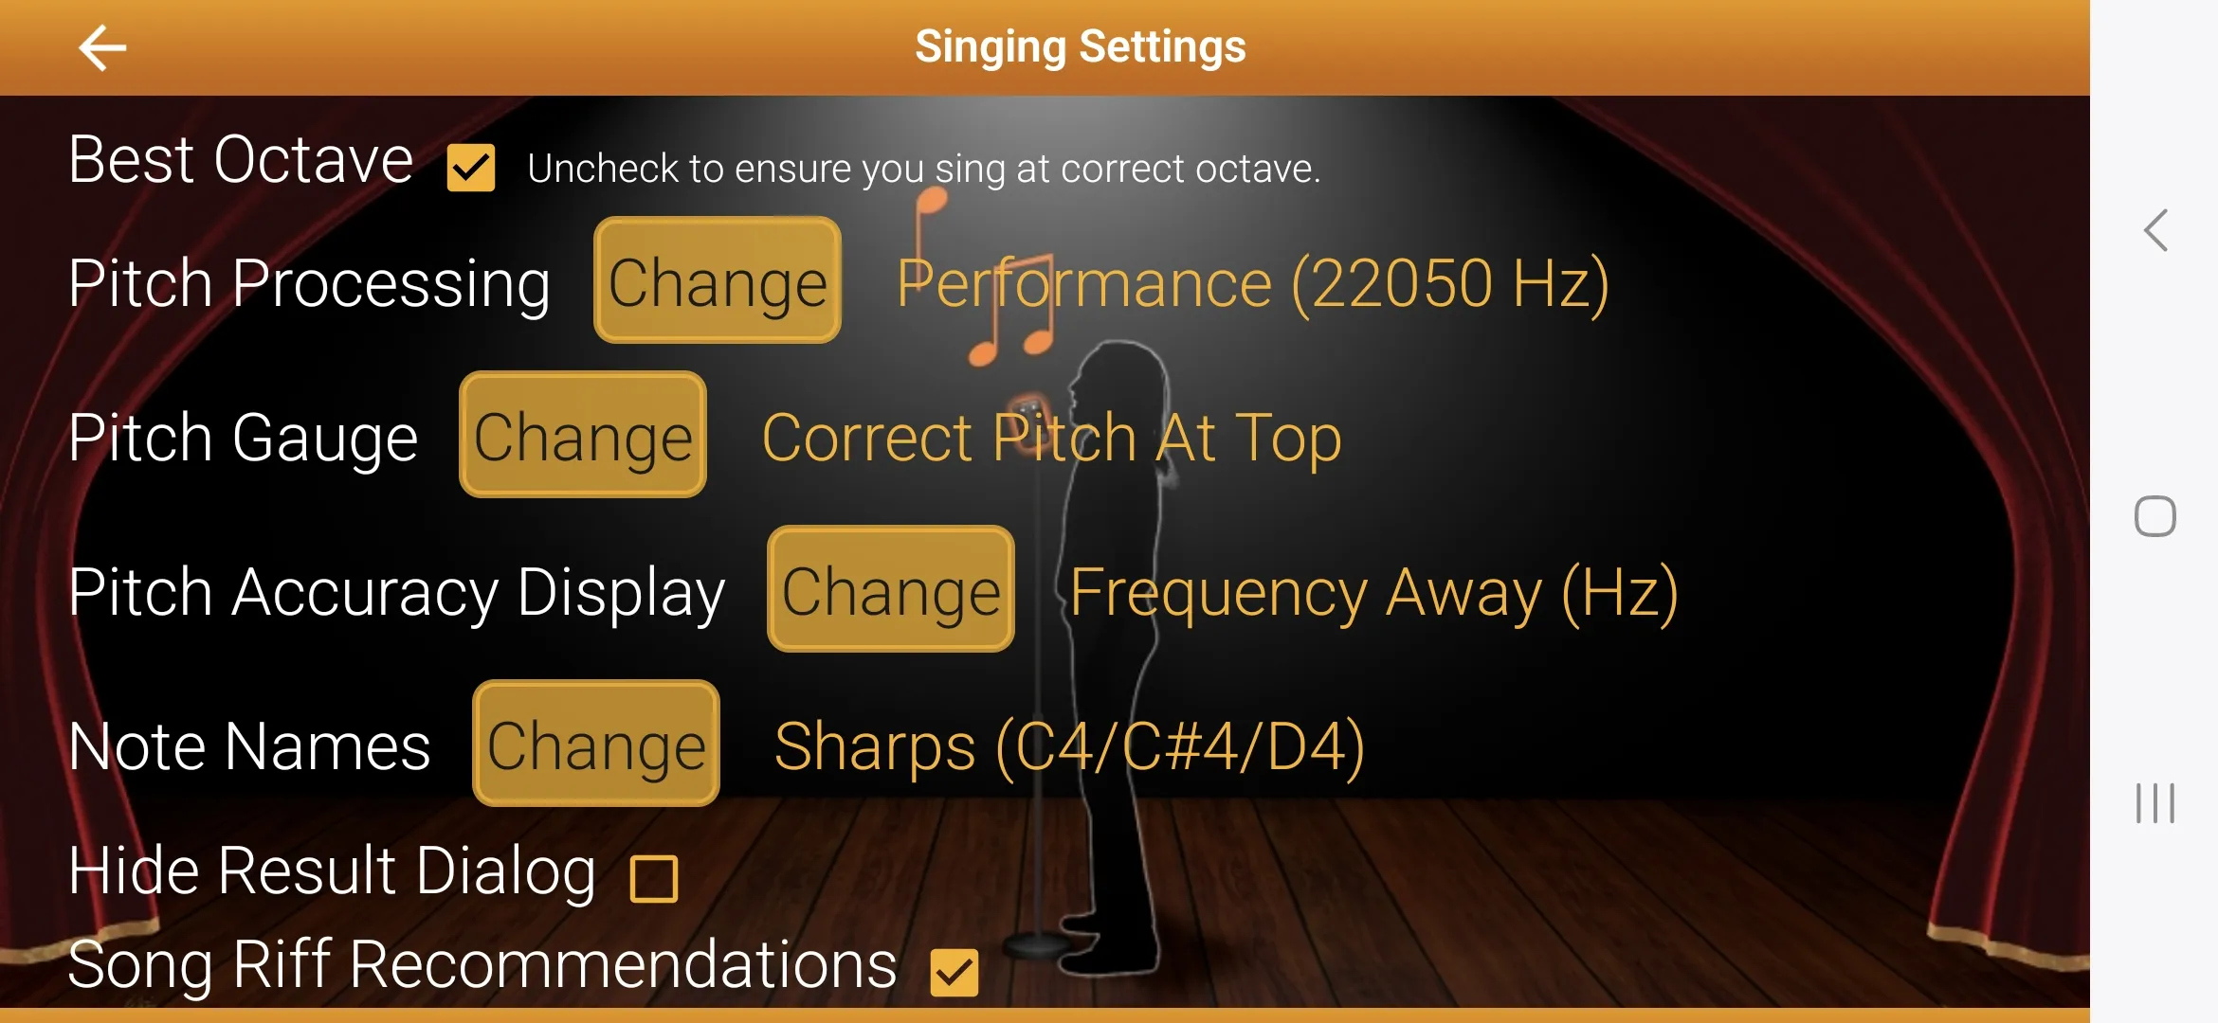
Task: Expand Pitch Gauge options
Action: (578, 437)
